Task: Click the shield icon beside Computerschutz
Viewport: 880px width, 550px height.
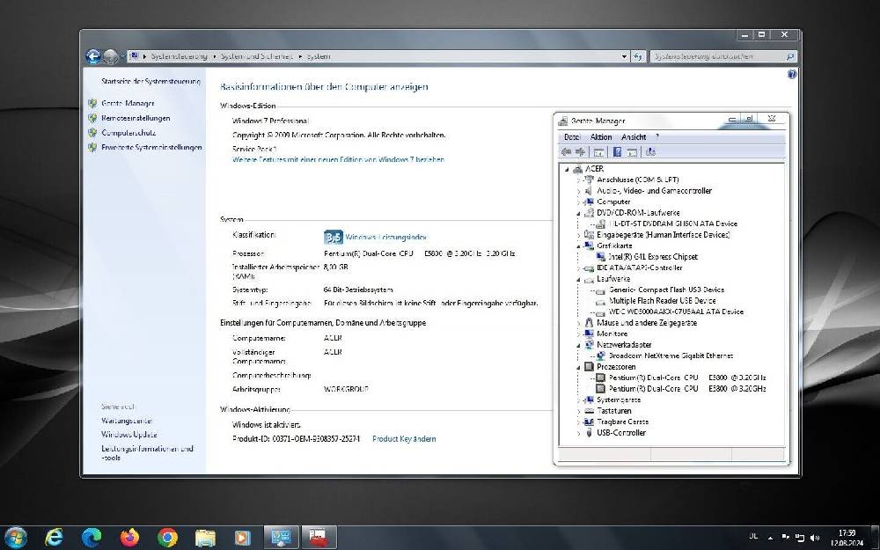Action: [92, 133]
